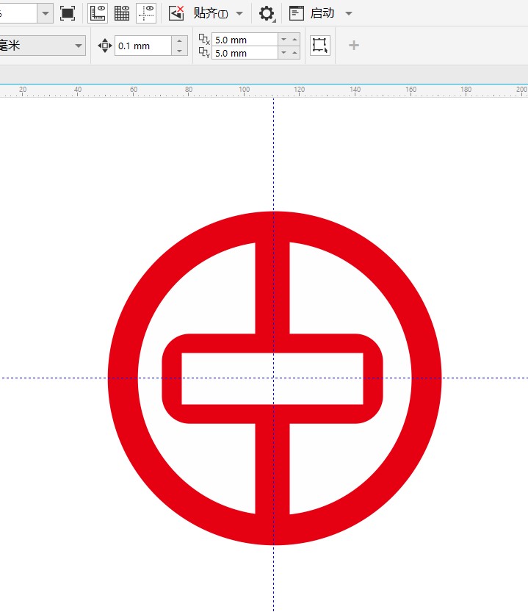Open the 毫米 units dropdown

(43, 46)
